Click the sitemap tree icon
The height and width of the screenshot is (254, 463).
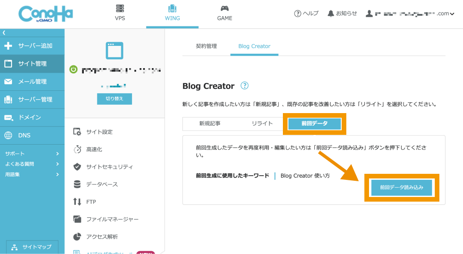click(x=14, y=247)
